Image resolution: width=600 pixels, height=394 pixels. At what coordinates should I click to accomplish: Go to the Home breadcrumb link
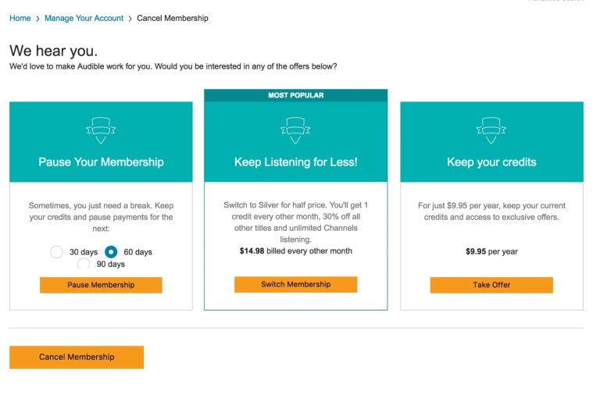pos(20,18)
